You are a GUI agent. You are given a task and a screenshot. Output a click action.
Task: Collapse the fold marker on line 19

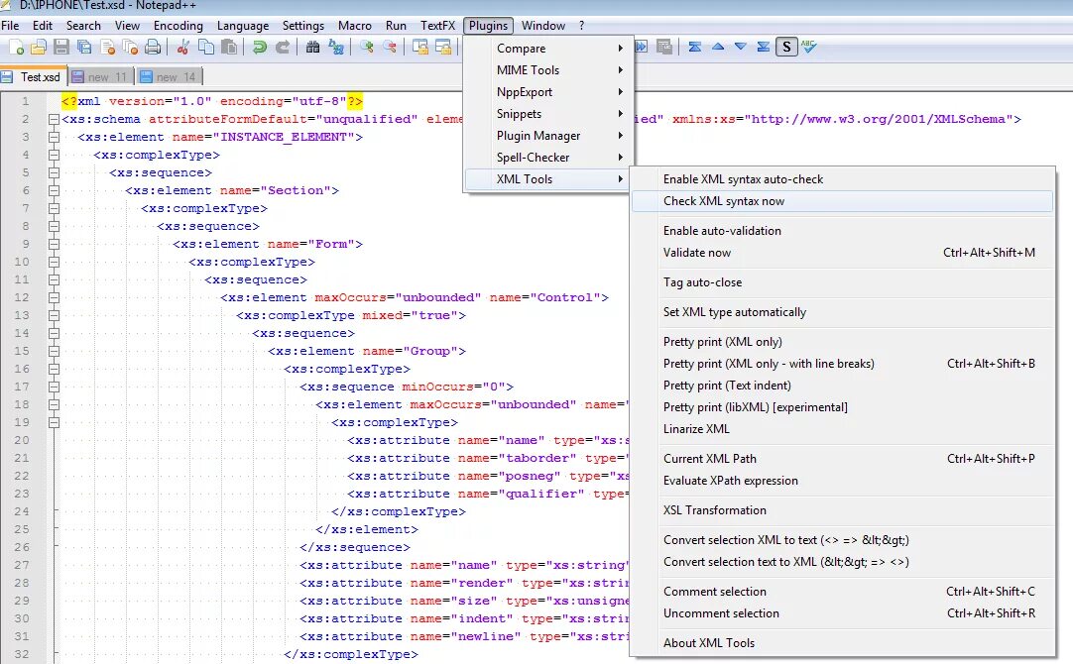(x=55, y=422)
